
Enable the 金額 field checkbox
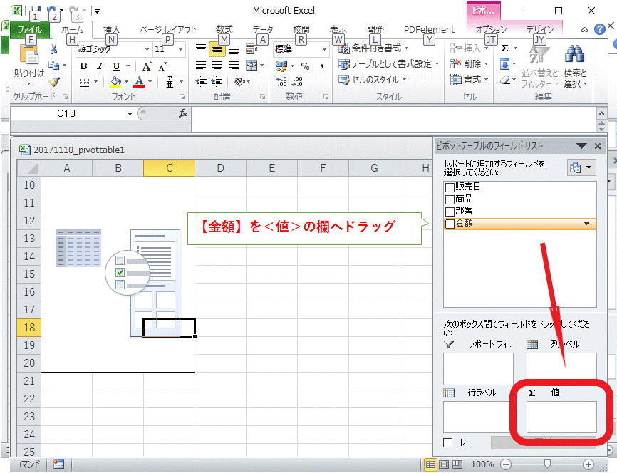(x=449, y=224)
